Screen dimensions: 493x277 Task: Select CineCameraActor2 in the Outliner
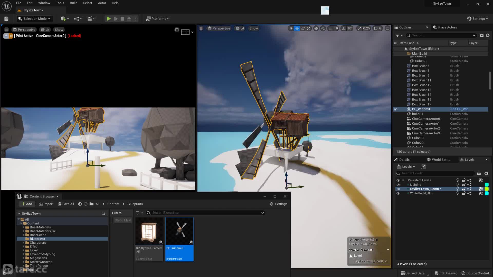coord(426,128)
